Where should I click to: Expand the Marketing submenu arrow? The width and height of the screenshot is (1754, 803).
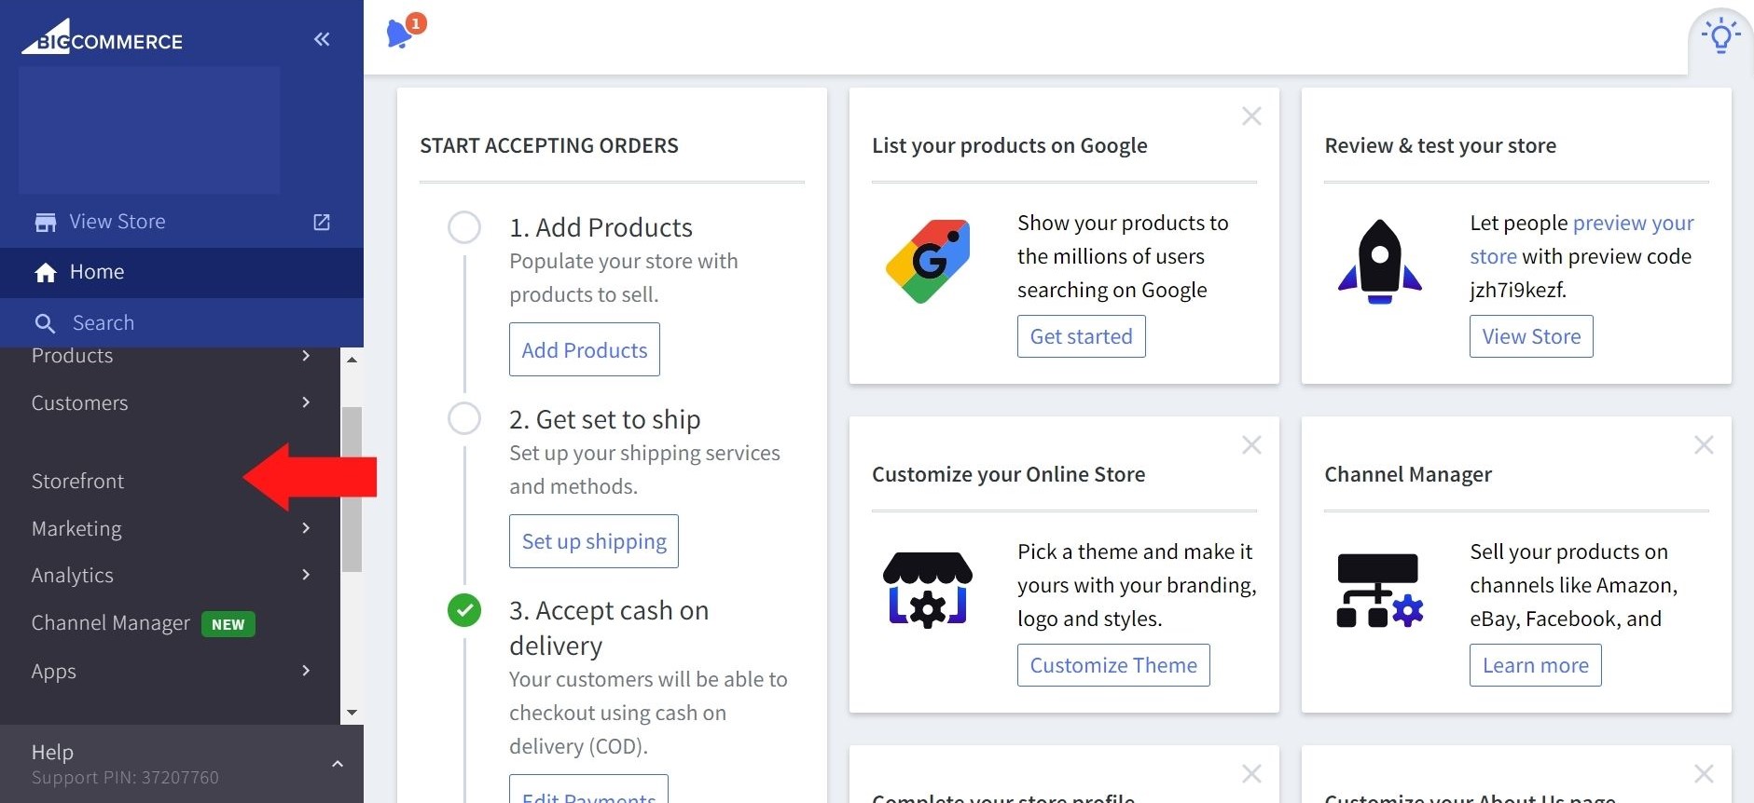pyautogui.click(x=306, y=528)
